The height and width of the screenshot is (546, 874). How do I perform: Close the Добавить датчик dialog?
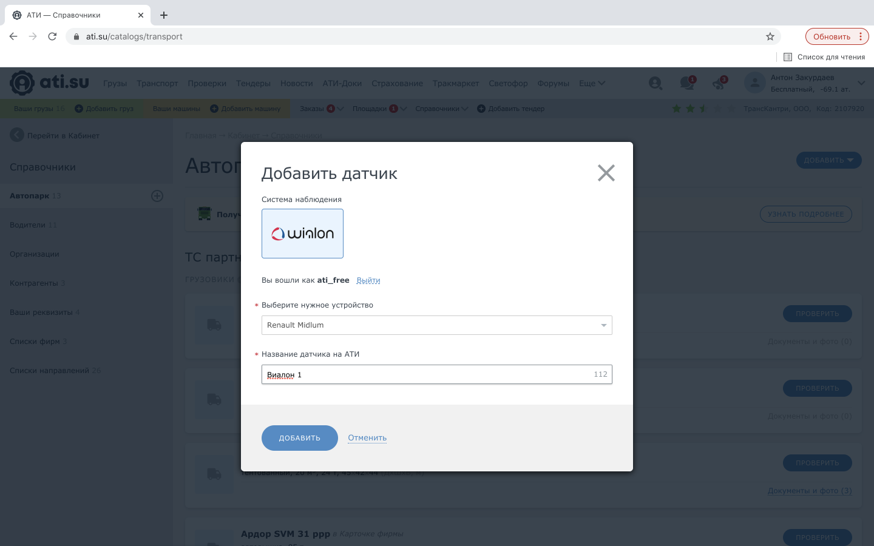pos(606,173)
